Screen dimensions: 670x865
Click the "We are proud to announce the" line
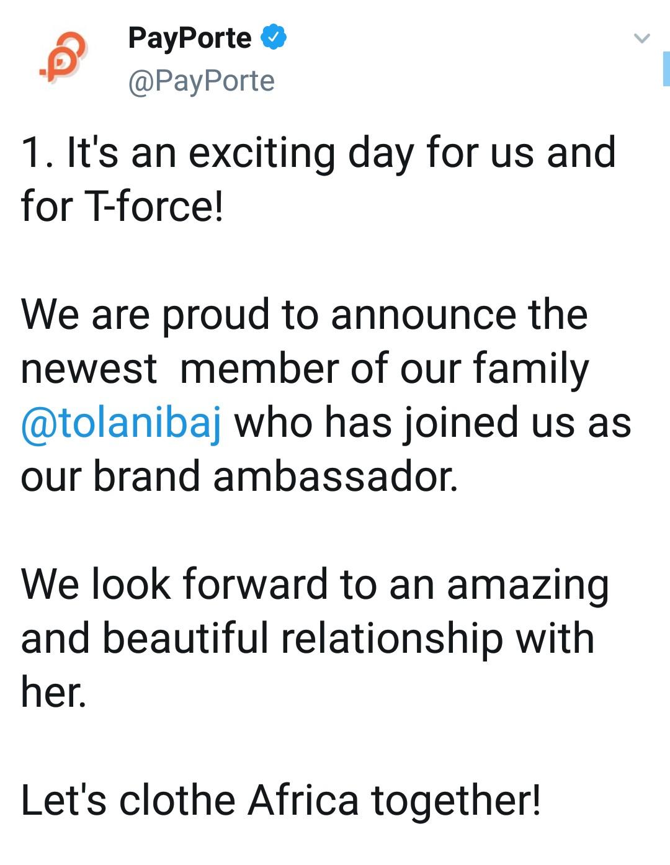[x=304, y=315]
